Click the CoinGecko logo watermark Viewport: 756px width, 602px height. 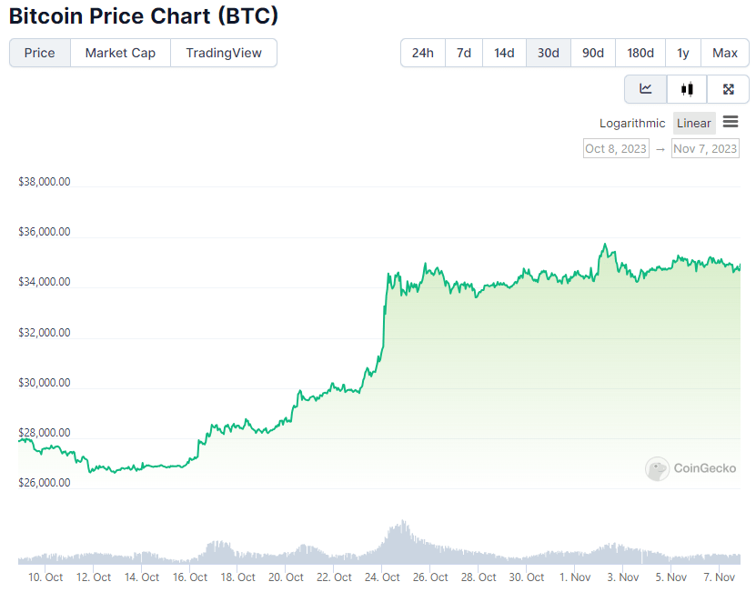pos(690,469)
